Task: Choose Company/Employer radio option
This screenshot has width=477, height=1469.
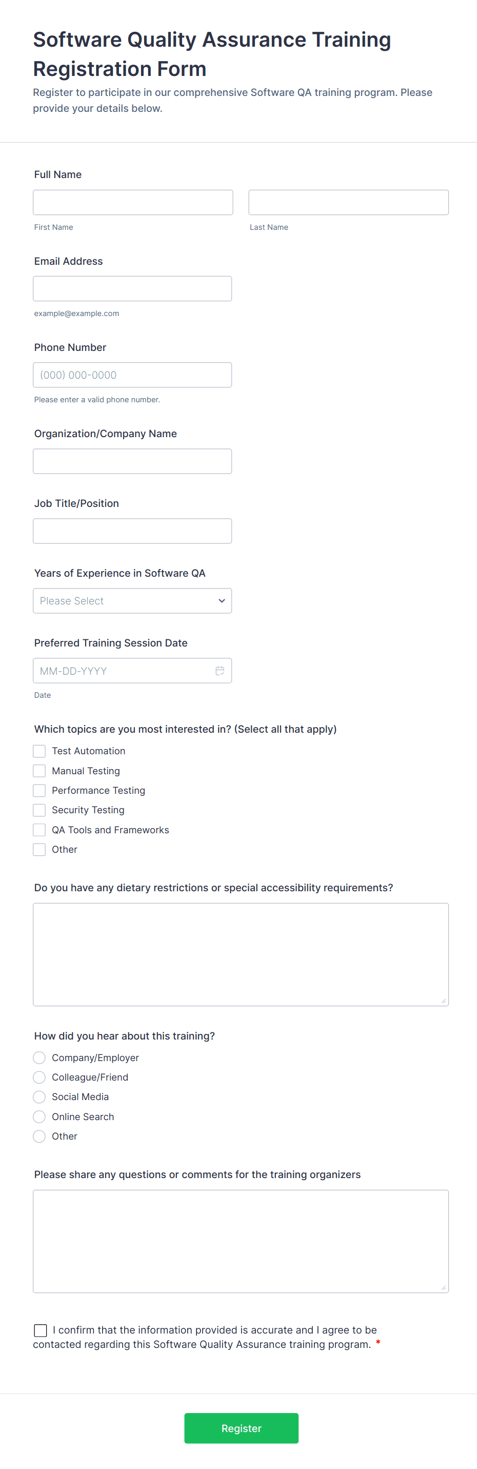Action: coord(39,1058)
